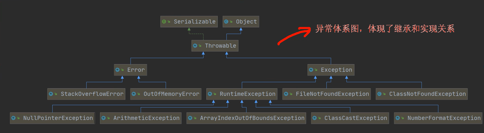Click the red hand-drawn arrow
This screenshot has height=133, width=484.
click(x=294, y=35)
